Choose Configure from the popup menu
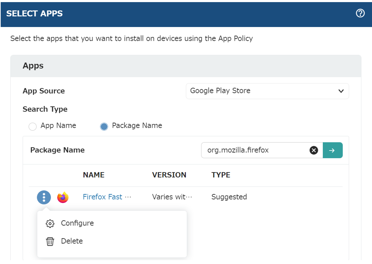The image size is (372, 264). pos(77,223)
